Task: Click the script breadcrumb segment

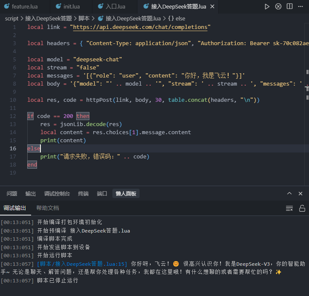Action: pyautogui.click(x=11, y=19)
